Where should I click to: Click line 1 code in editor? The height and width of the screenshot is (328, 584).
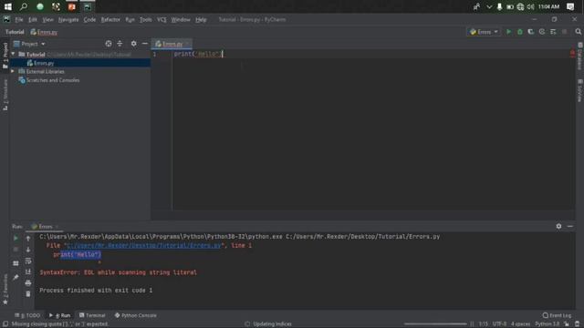198,54
